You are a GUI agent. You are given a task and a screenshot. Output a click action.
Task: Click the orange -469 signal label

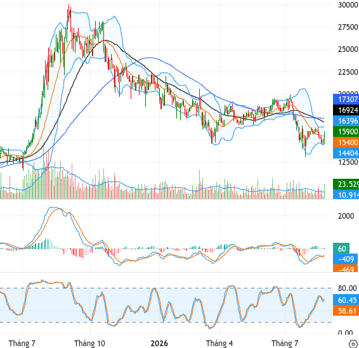[x=345, y=269]
